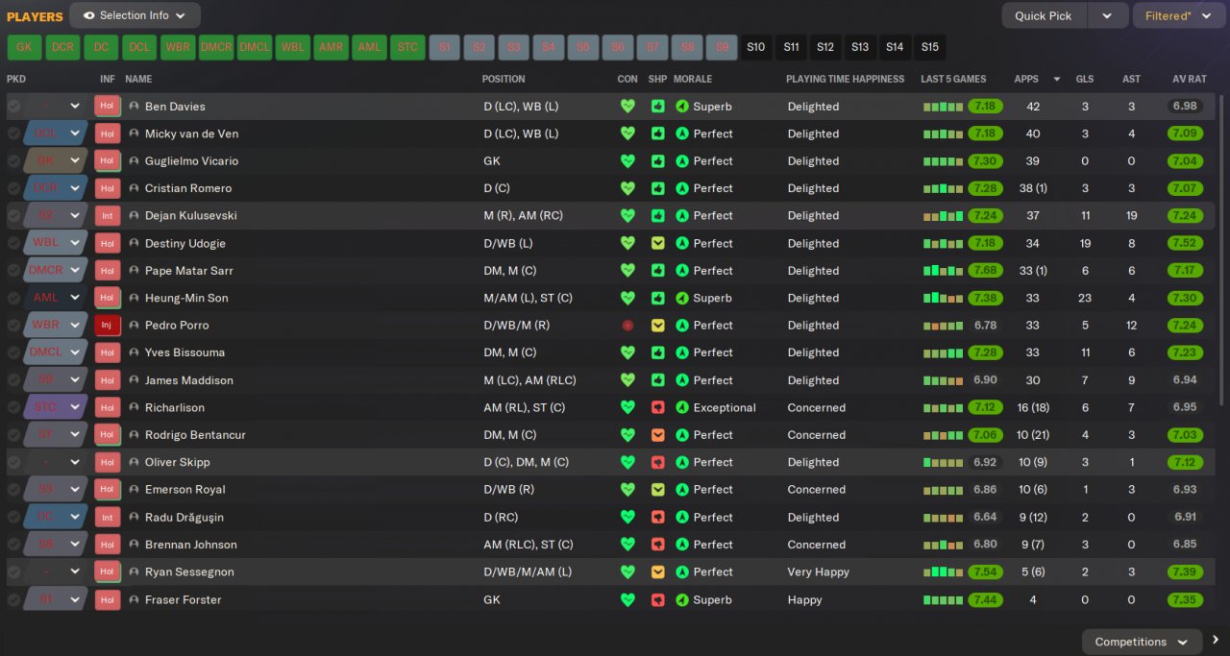The image size is (1230, 656).
Task: Click the player list vertical scrollbar
Action: (x=1222, y=250)
